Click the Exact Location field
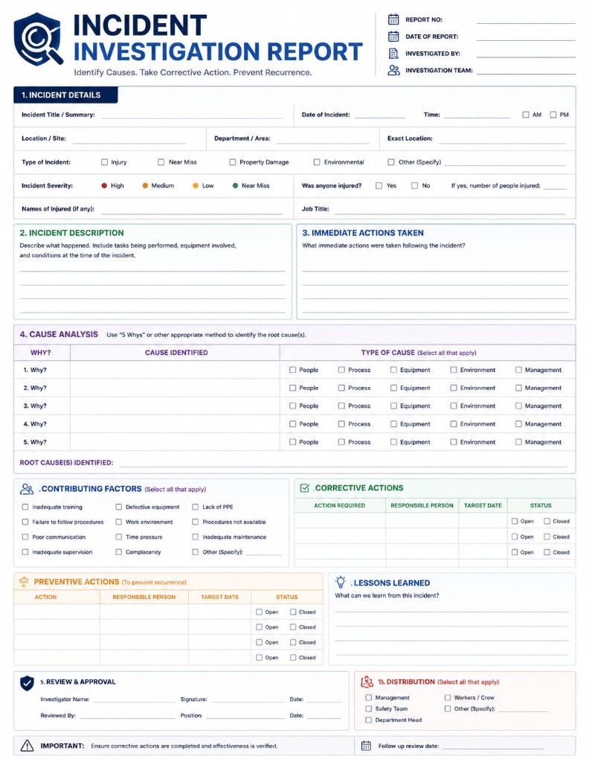This screenshot has height=762, width=589. coord(502,138)
